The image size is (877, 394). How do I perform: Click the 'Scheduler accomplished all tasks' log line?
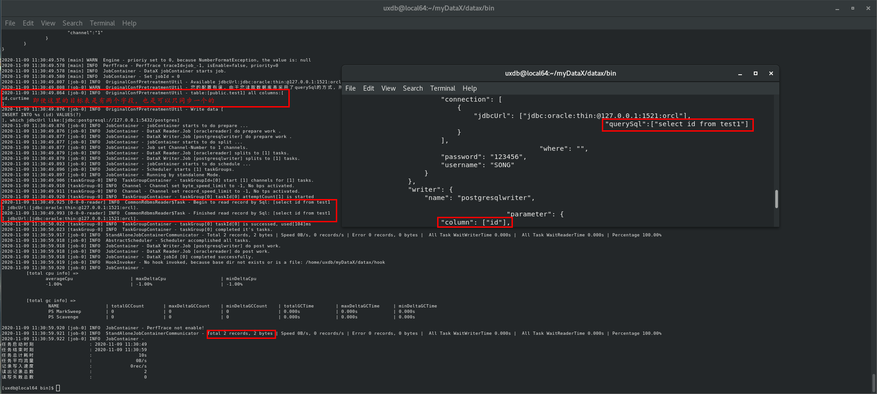(126, 240)
